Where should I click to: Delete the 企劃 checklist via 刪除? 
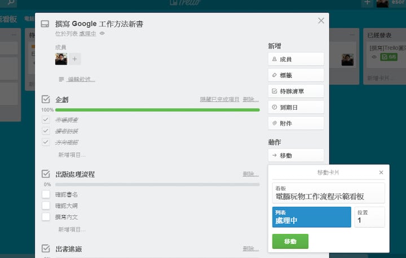(x=250, y=99)
